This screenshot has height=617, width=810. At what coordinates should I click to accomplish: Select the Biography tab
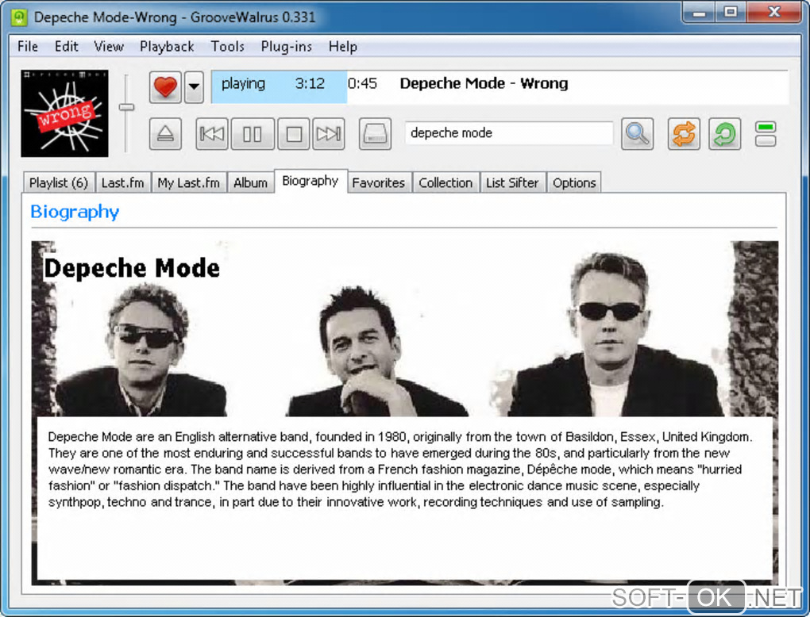(310, 181)
